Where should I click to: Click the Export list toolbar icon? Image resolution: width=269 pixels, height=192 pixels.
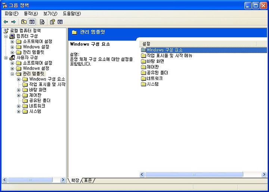point(42,22)
